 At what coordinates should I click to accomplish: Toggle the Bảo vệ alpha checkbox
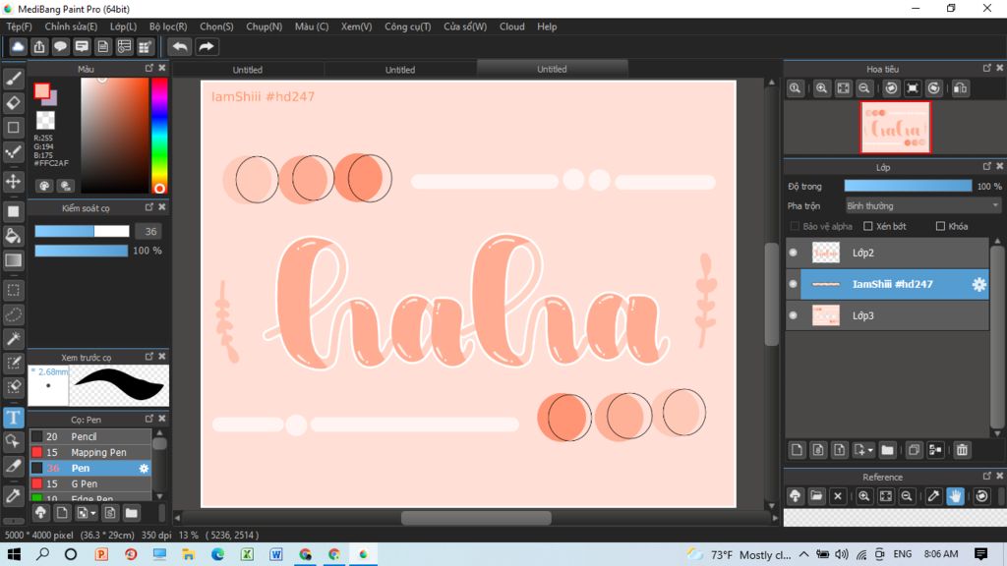[795, 226]
